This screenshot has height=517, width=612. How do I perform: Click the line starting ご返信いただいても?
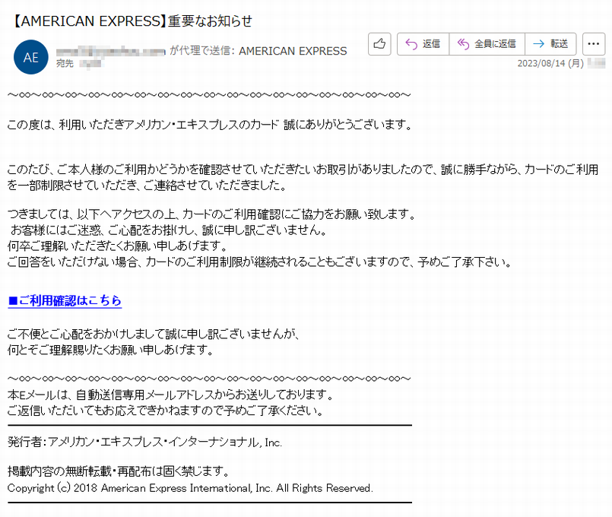(x=166, y=411)
